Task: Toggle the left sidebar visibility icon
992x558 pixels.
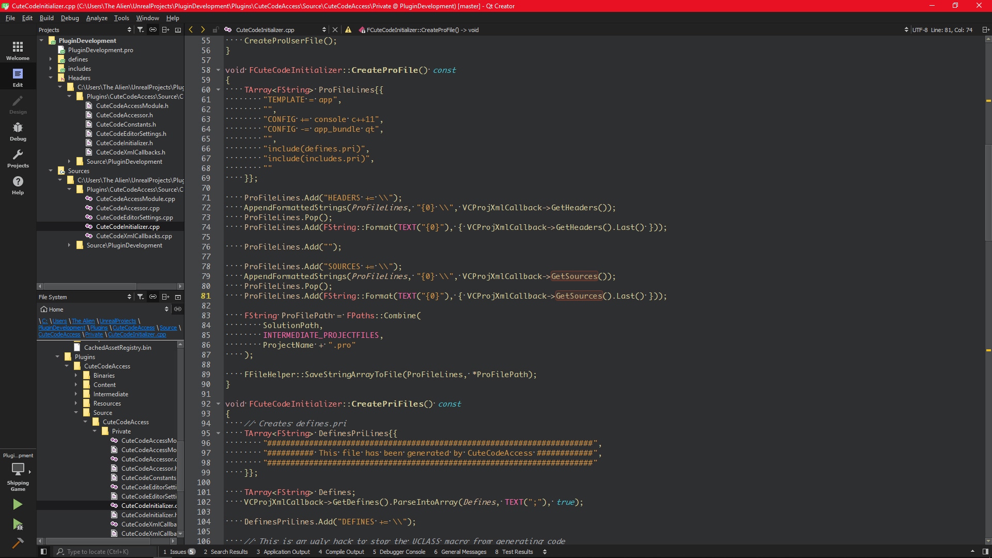Action: tap(43, 552)
